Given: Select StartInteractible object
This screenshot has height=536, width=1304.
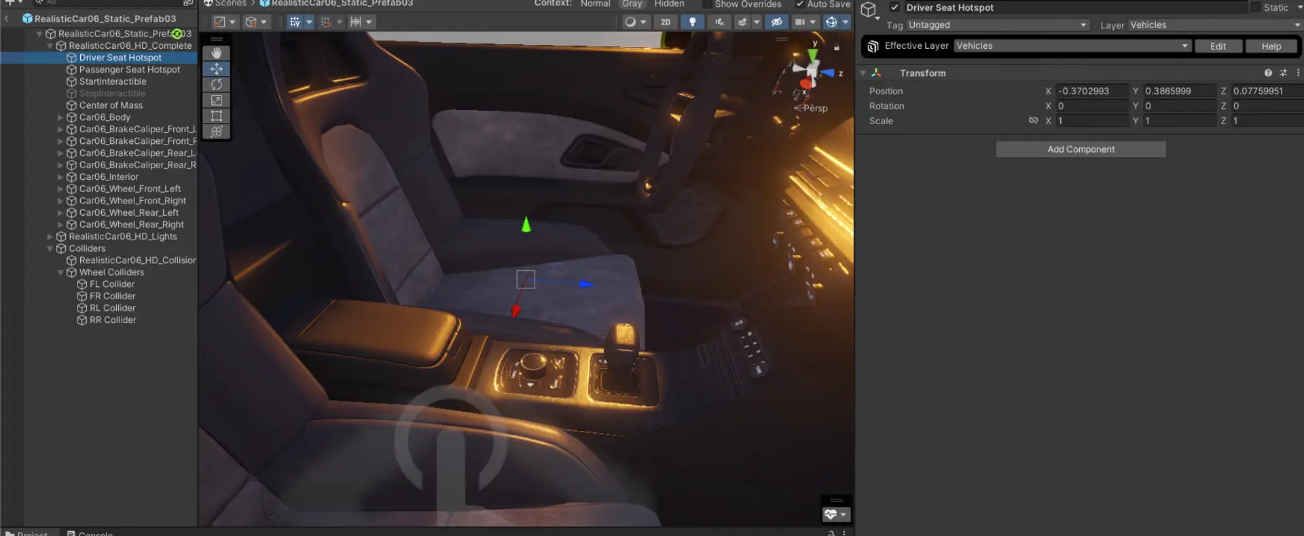Looking at the screenshot, I should pyautogui.click(x=113, y=81).
